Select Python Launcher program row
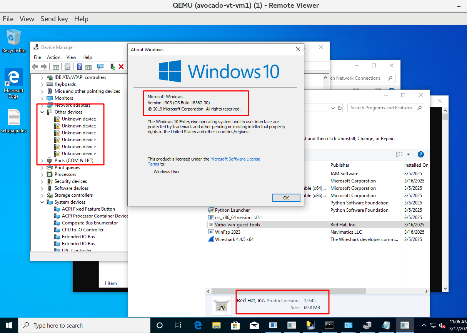The width and height of the screenshot is (467, 333). coord(318,210)
